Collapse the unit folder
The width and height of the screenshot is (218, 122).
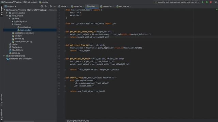[x=12, y=24]
